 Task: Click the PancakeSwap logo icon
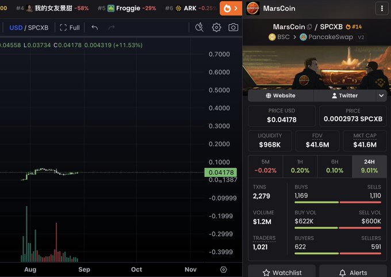pos(303,37)
